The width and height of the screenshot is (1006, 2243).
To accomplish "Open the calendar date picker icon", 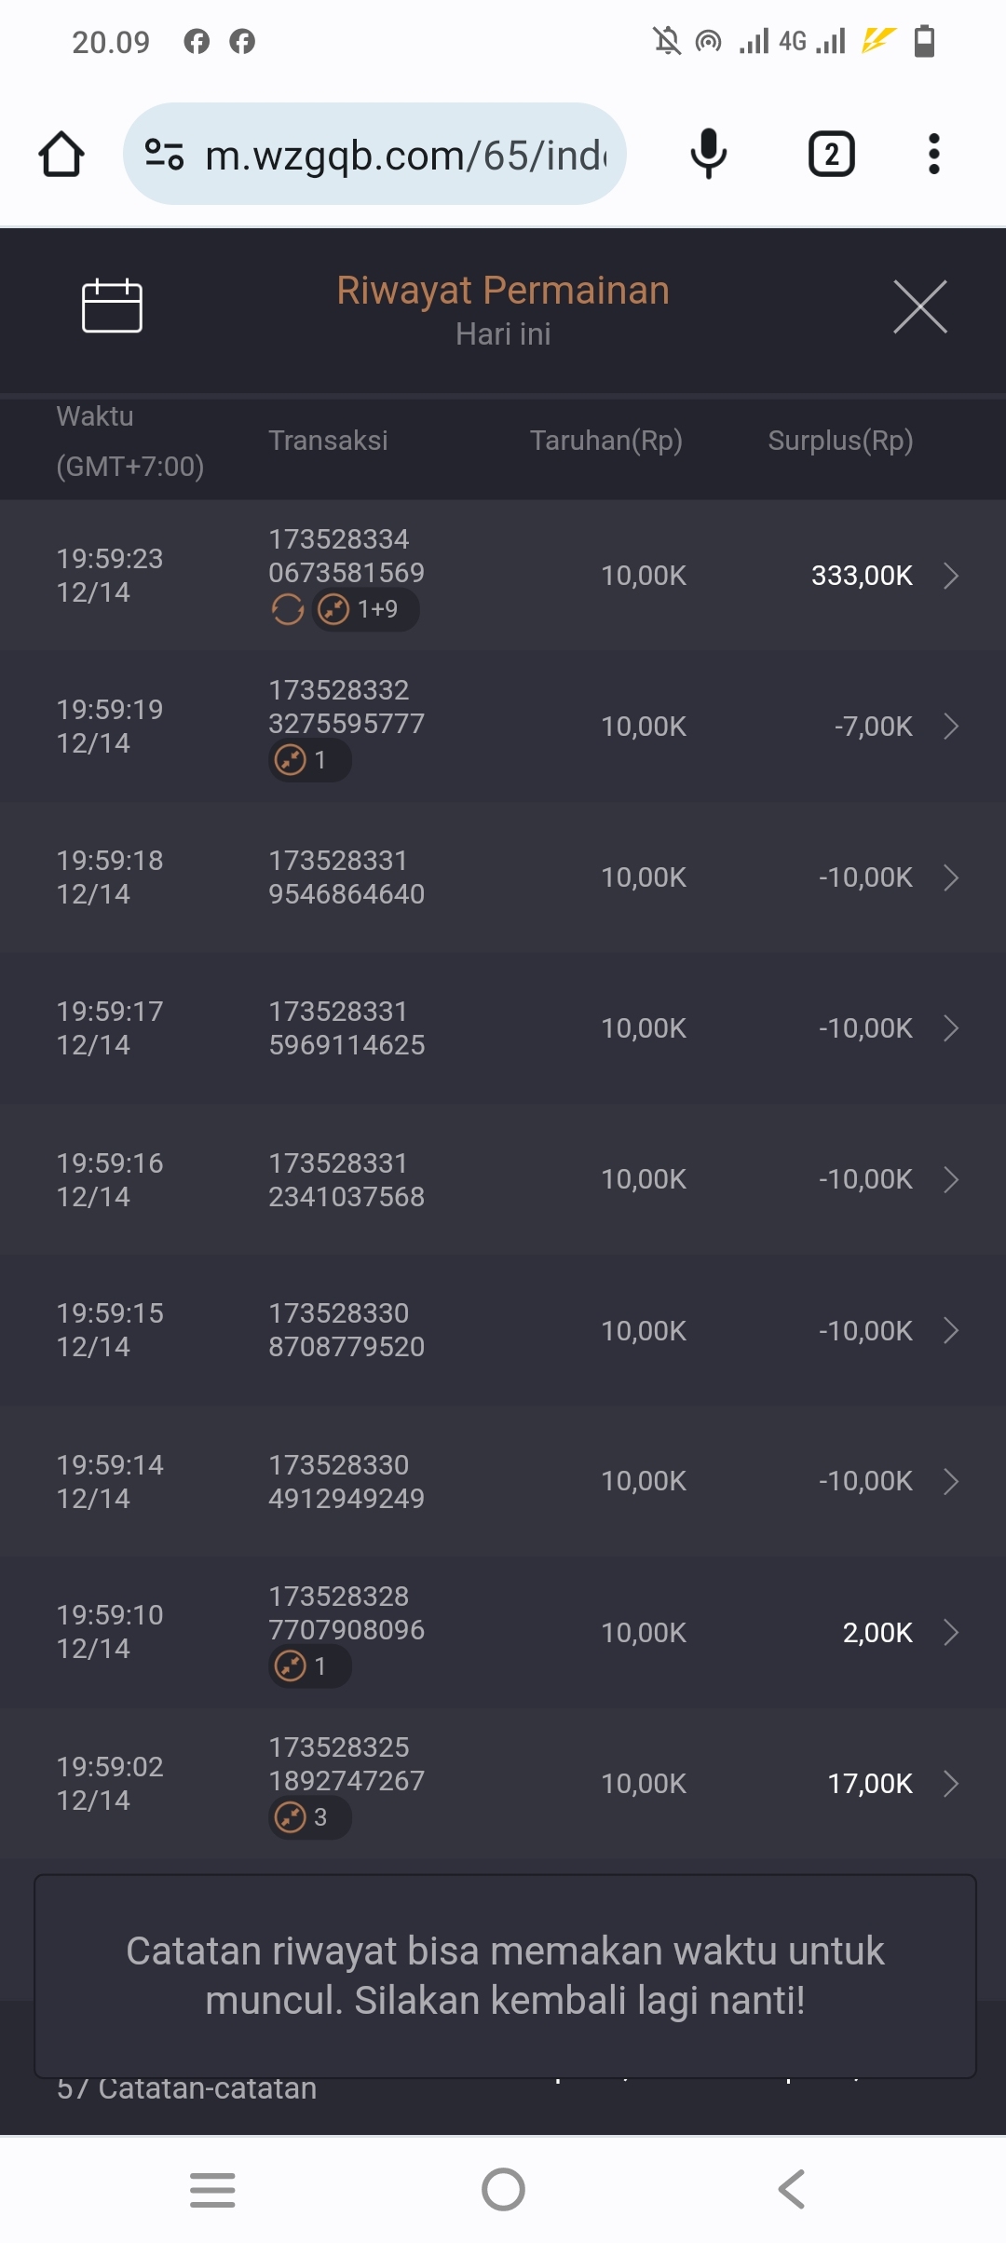I will pyautogui.click(x=112, y=306).
